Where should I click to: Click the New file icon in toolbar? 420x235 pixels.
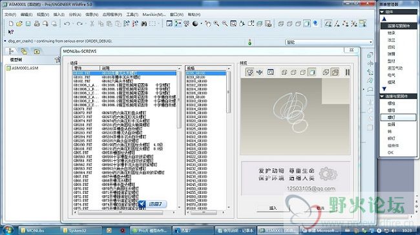pos(11,24)
